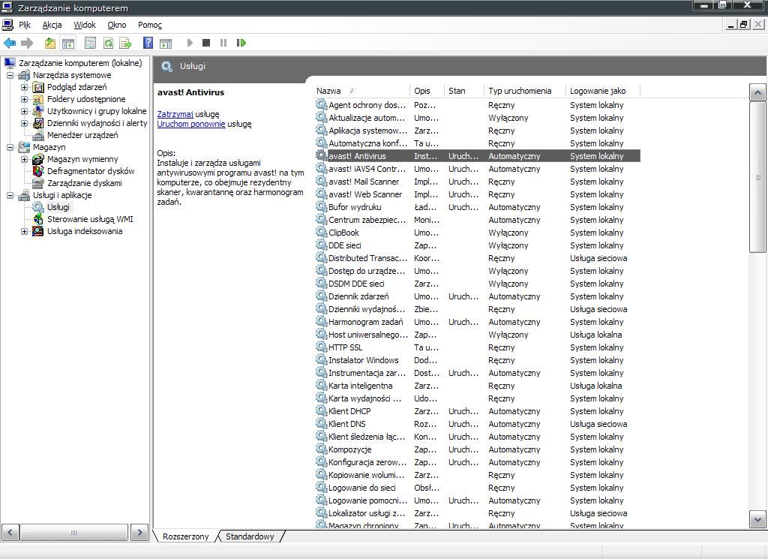Select Defragmentator dysków in the tree
This screenshot has height=559, width=768.
pos(91,171)
